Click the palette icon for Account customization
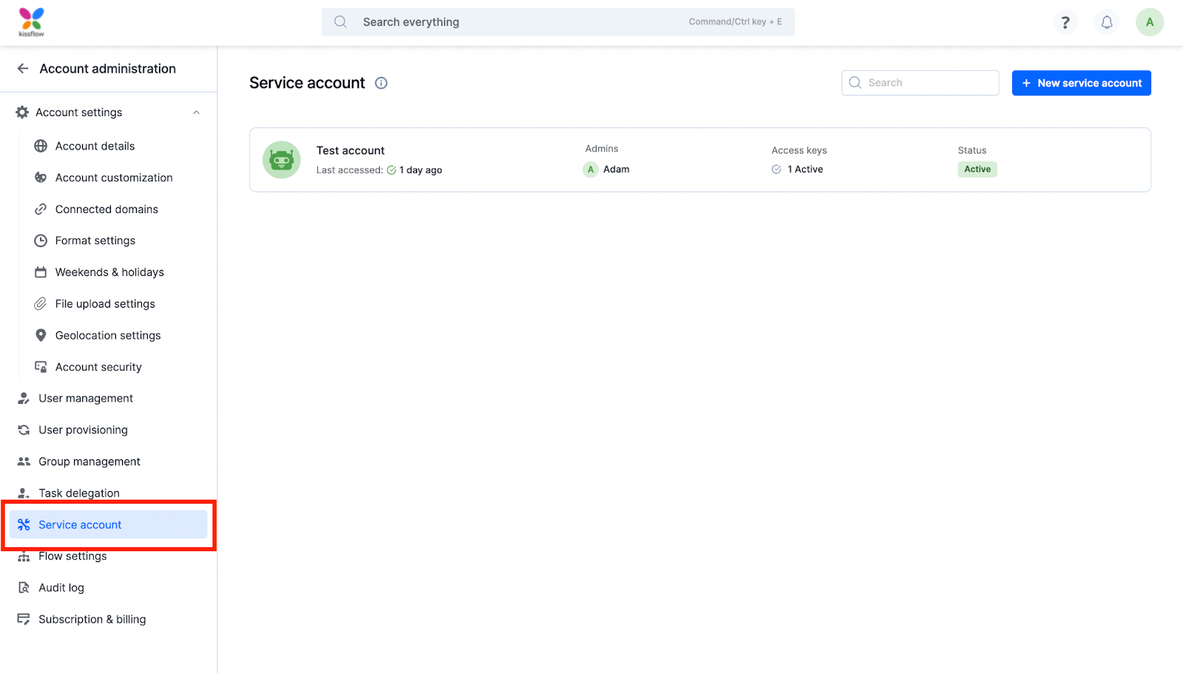This screenshot has width=1183, height=673. (41, 177)
